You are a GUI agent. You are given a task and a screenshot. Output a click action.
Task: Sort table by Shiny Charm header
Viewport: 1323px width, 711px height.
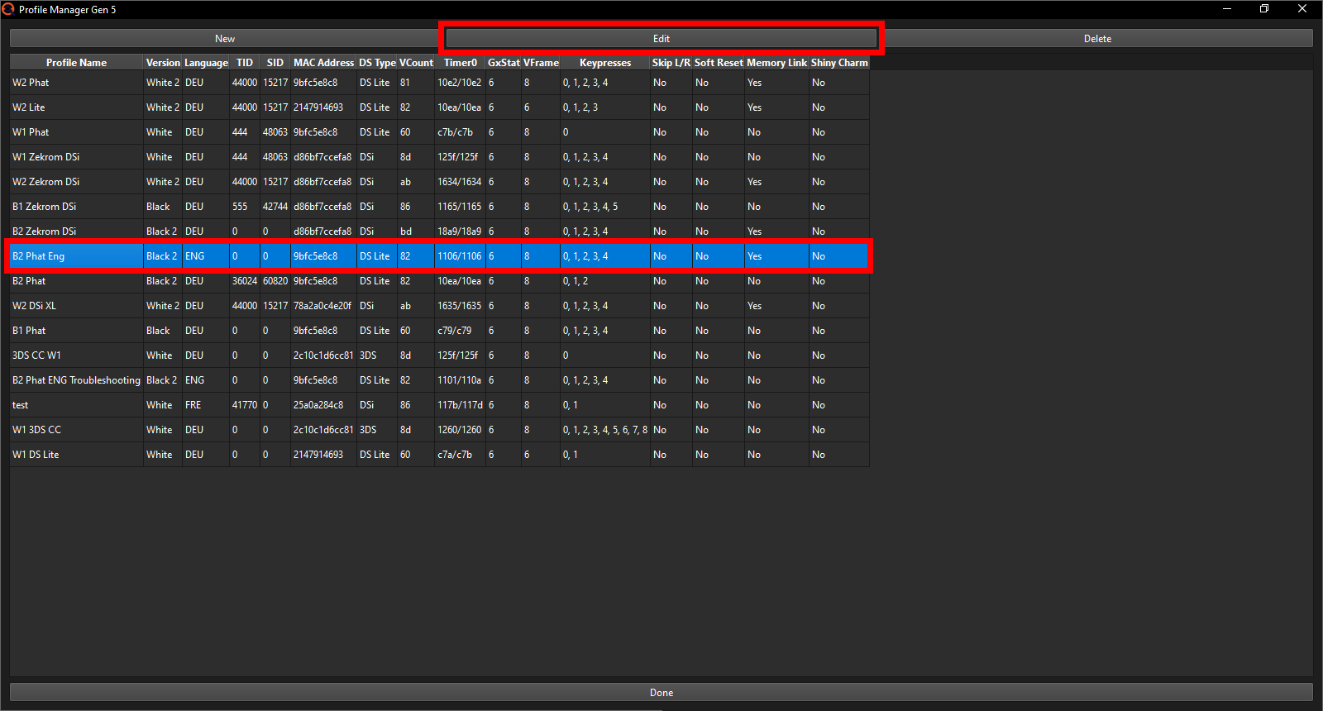coord(839,63)
